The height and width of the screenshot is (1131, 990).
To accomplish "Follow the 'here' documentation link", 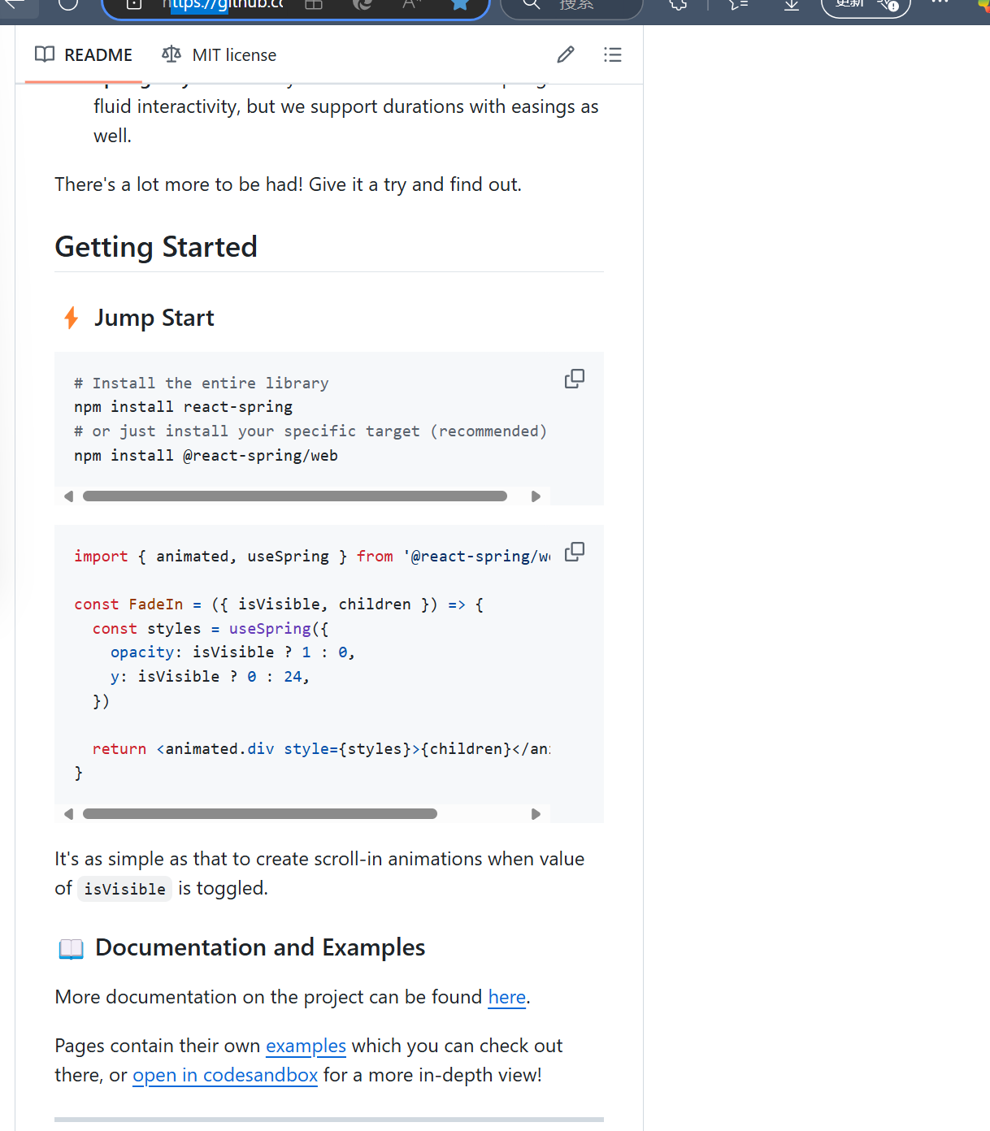I will 507,997.
